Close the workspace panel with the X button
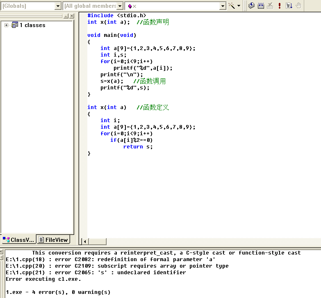Screen dimensions: 321x298 click(x=72, y=16)
